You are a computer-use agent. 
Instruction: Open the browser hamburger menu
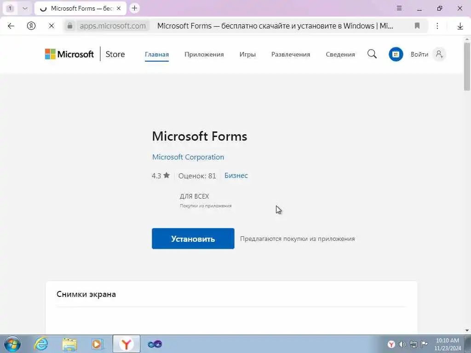click(x=399, y=8)
